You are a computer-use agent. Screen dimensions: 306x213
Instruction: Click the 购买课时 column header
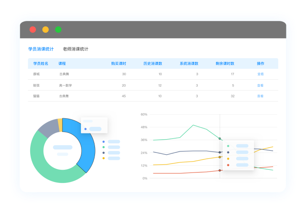119,64
